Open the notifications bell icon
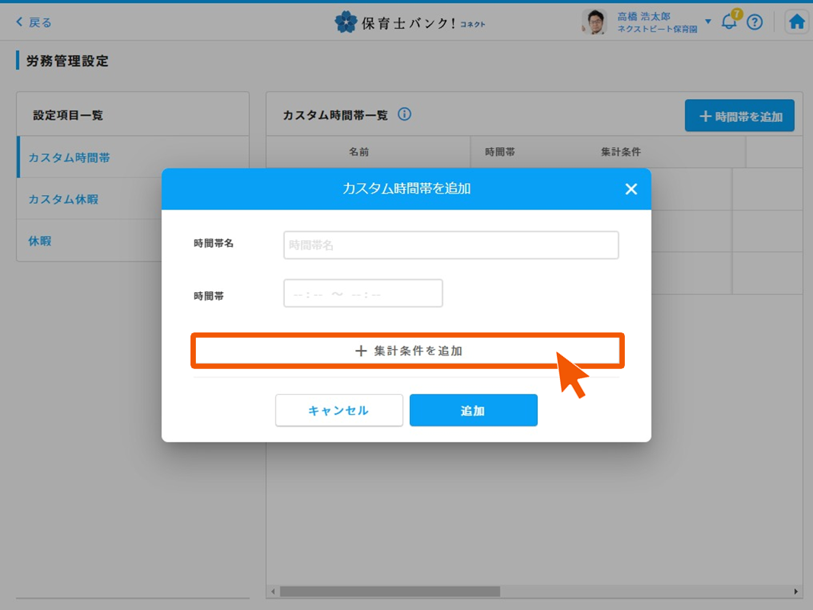The image size is (813, 610). pyautogui.click(x=729, y=21)
